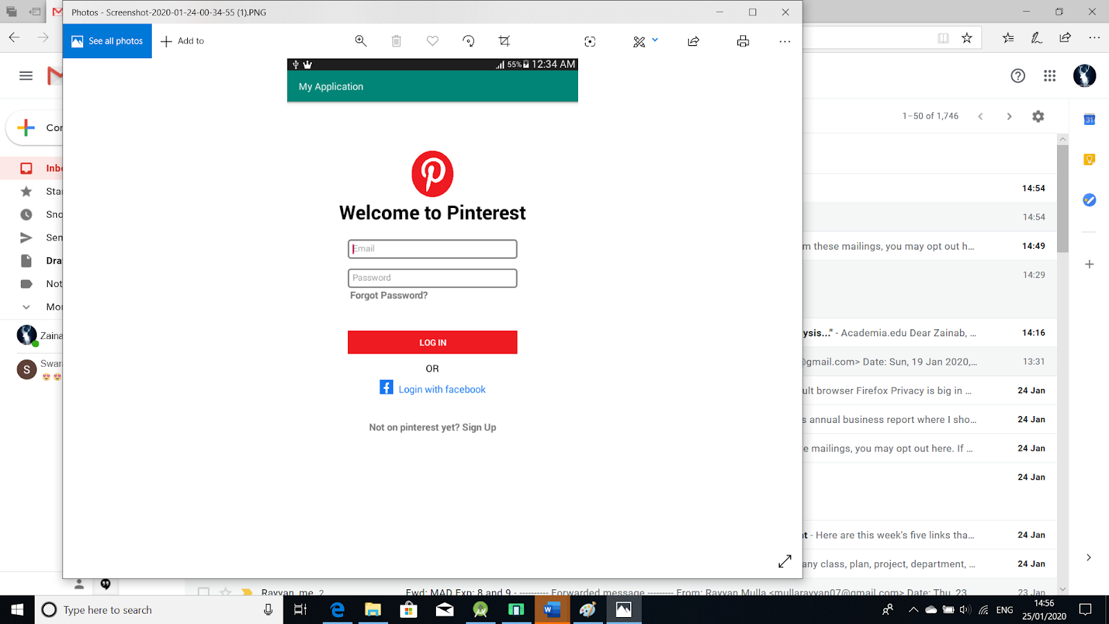Open Edit & Create tools icon
The image size is (1109, 624).
639,42
